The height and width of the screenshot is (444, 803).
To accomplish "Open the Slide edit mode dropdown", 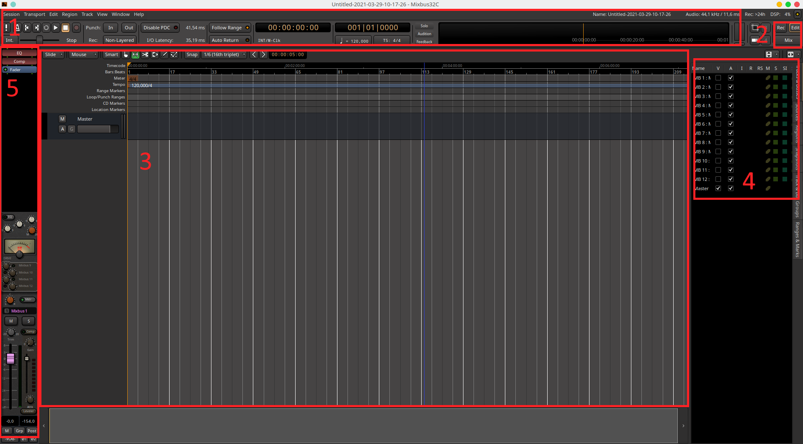I will click(54, 54).
